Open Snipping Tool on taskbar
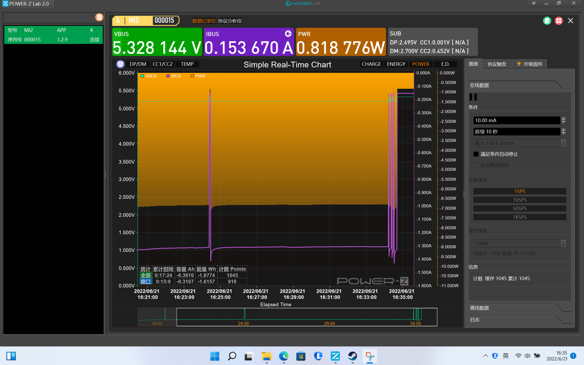This screenshot has width=584, height=365. click(x=370, y=356)
